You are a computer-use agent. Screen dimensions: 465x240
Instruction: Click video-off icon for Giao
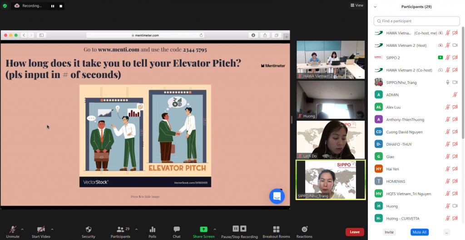click(455, 157)
